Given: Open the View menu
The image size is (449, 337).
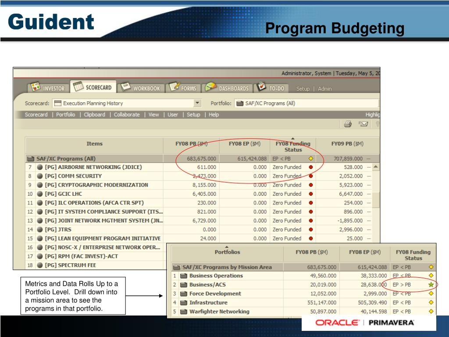Looking at the screenshot, I should [x=154, y=115].
